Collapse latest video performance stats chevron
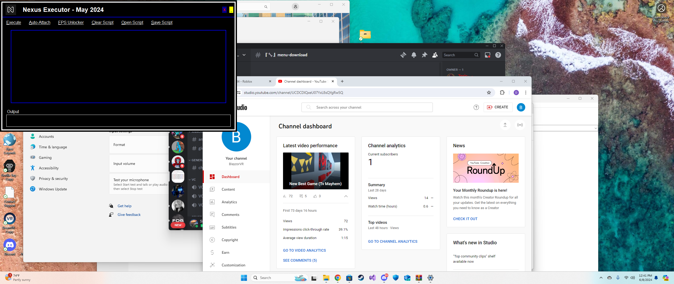 pyautogui.click(x=346, y=196)
